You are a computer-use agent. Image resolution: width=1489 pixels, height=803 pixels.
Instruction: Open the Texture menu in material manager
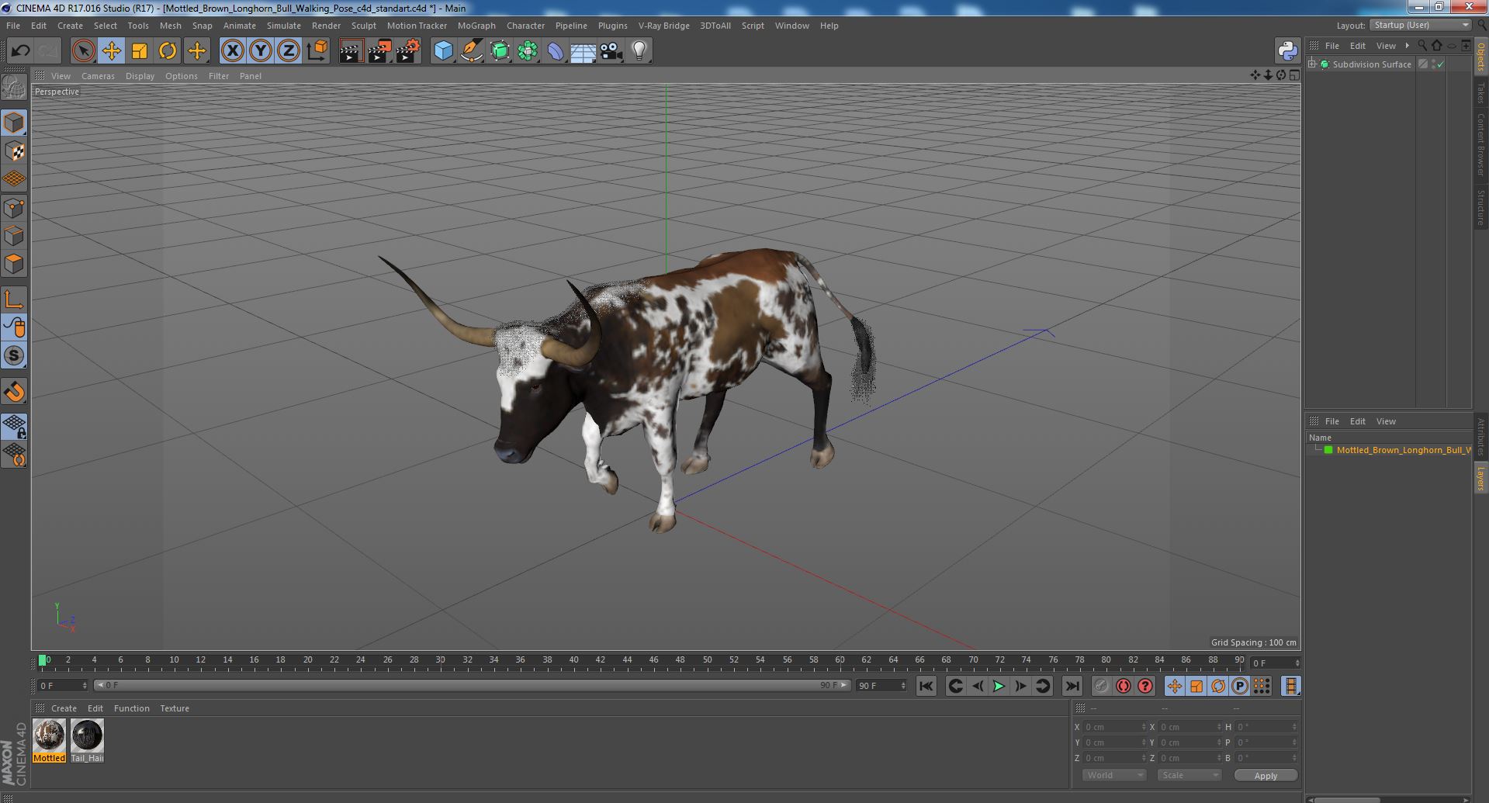click(x=175, y=708)
